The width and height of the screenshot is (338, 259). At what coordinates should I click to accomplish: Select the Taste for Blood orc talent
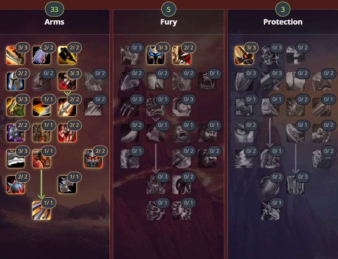coord(16,107)
